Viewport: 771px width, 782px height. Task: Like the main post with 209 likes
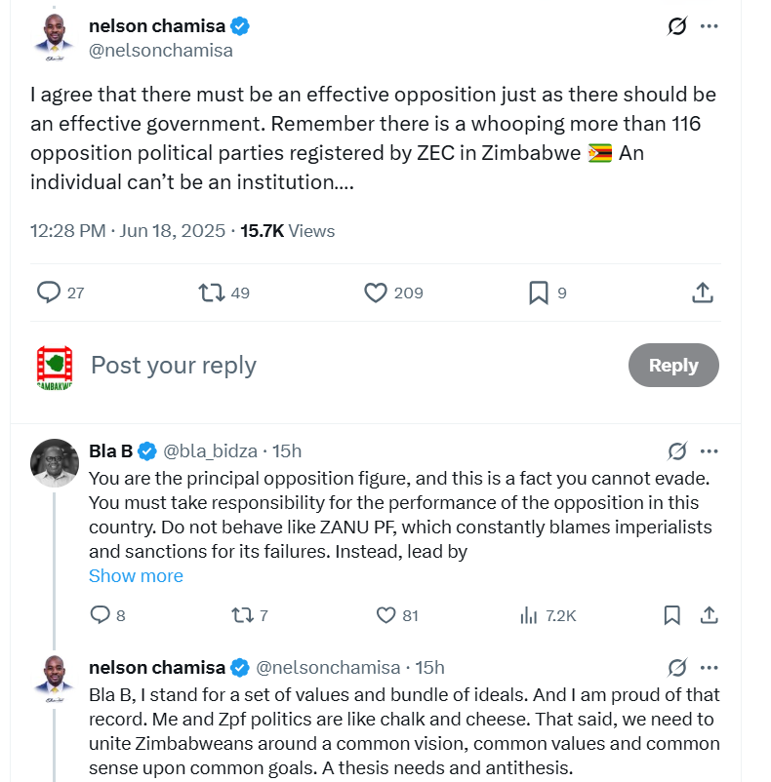(377, 292)
